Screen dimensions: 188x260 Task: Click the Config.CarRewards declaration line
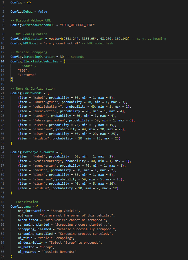(30, 93)
